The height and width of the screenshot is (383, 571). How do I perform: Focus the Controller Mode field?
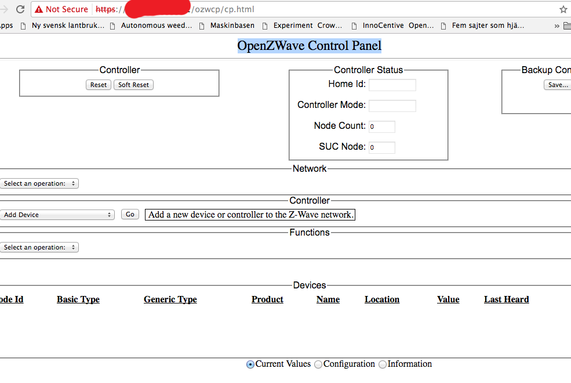[x=392, y=106]
